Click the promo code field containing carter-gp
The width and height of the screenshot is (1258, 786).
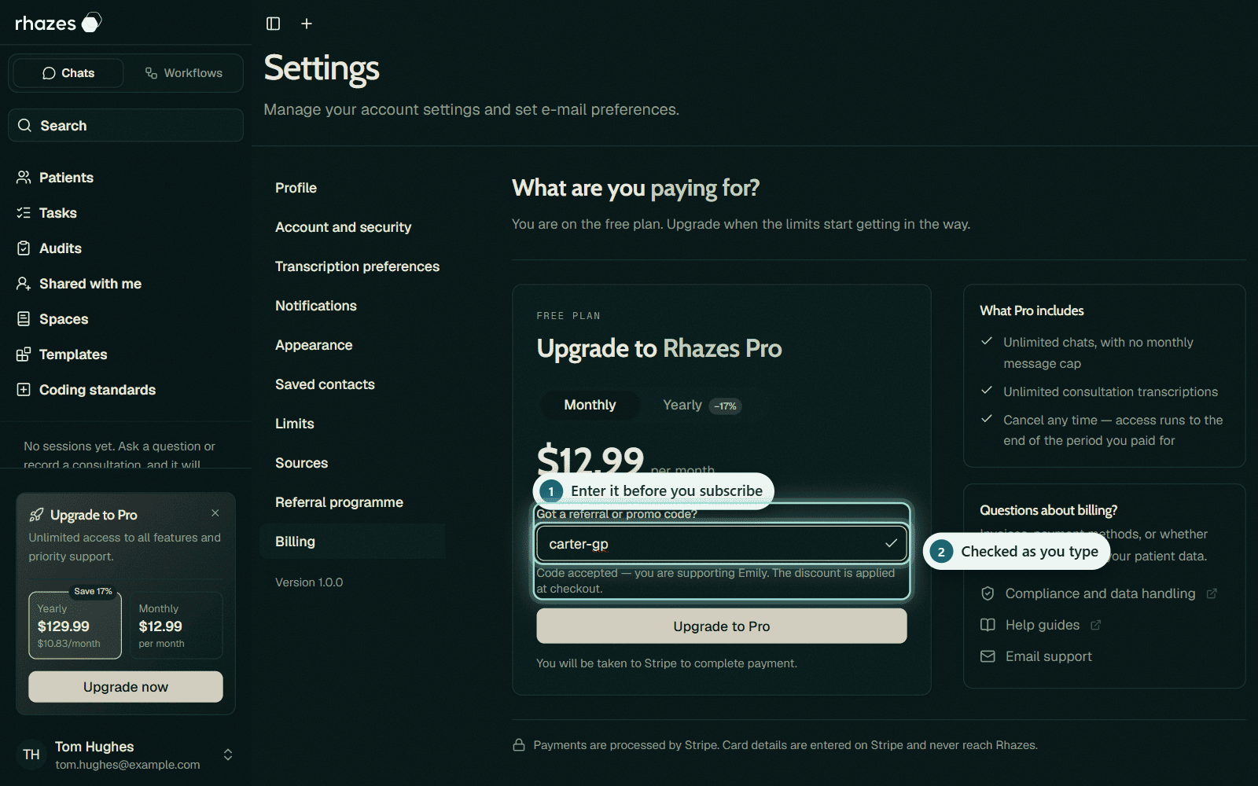(721, 544)
